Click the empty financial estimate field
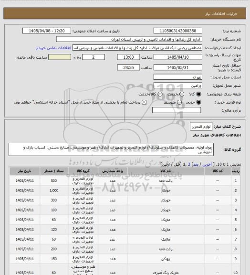This screenshot has height=275, width=250. (177, 110)
